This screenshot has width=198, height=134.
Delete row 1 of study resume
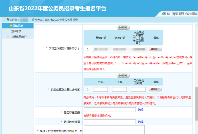click(155, 49)
